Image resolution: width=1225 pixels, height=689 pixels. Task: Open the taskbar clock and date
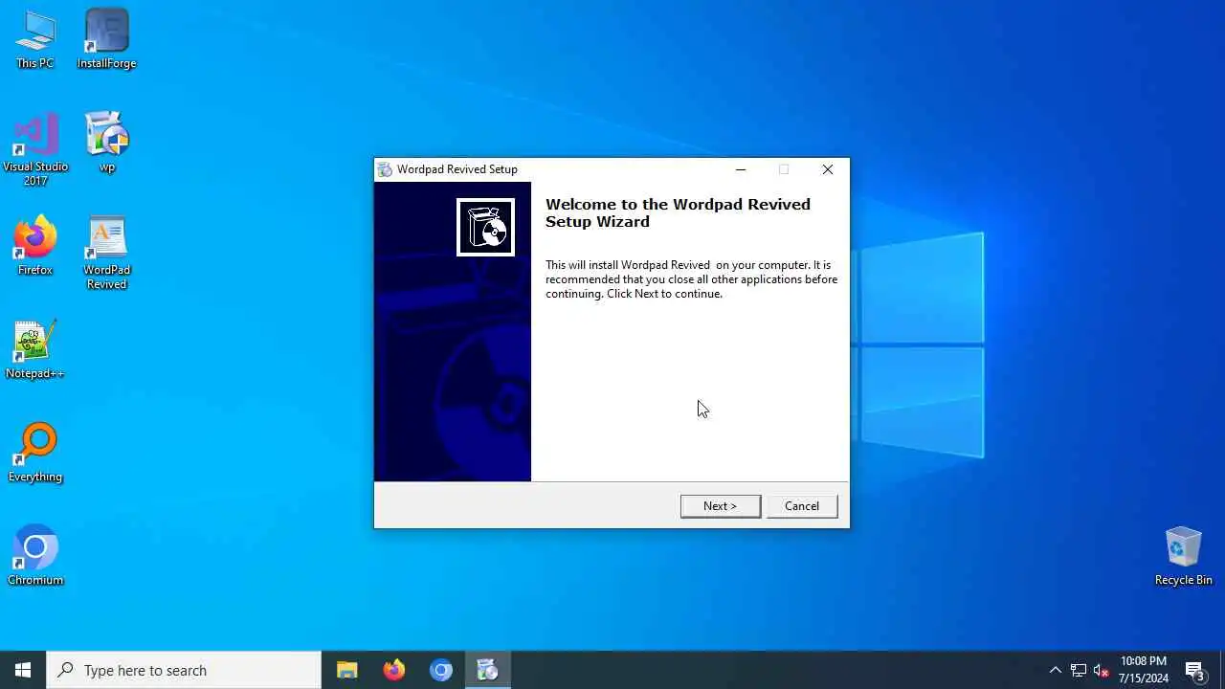point(1144,670)
